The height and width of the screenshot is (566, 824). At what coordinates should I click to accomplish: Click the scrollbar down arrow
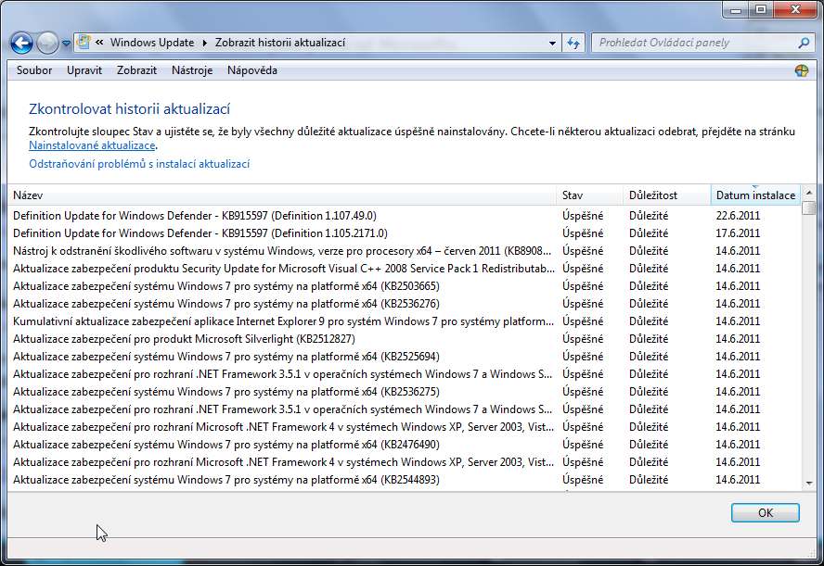pyautogui.click(x=809, y=484)
